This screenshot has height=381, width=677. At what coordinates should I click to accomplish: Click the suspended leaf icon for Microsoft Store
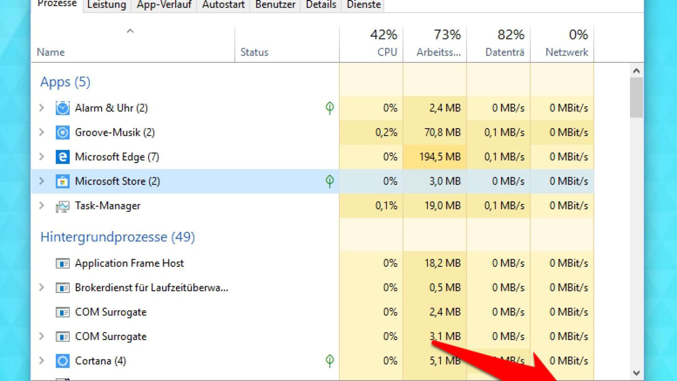tap(330, 181)
